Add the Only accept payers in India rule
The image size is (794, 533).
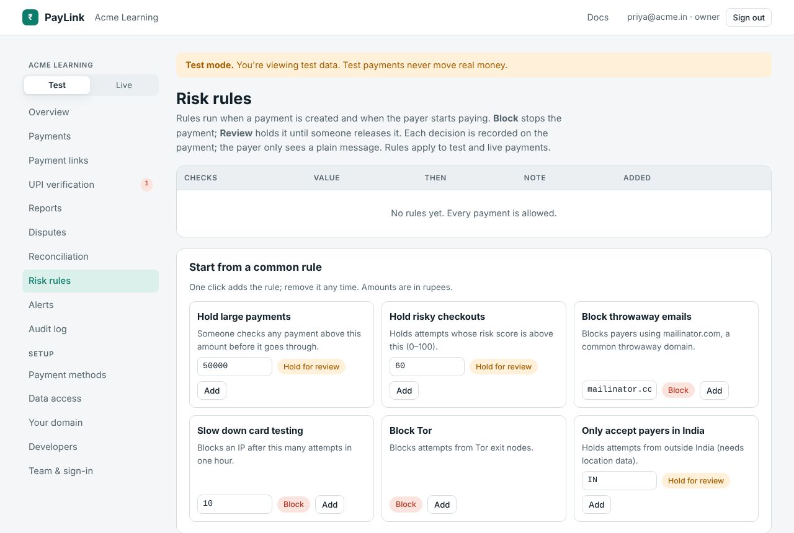tap(596, 504)
